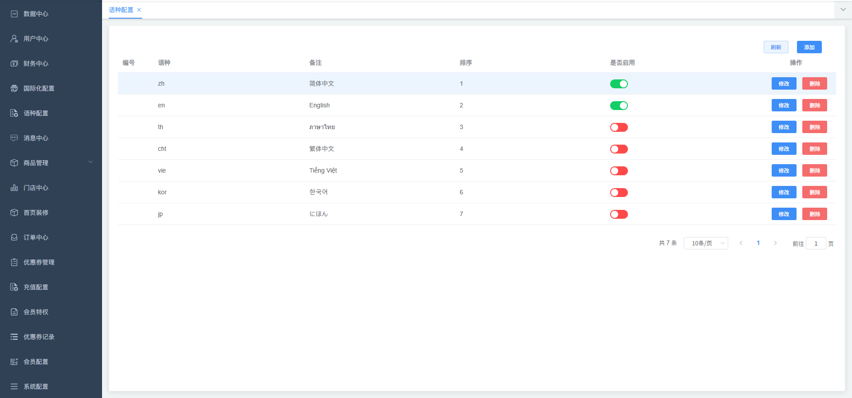Open the 系统配置 menu item
The image size is (852, 398).
[36, 386]
